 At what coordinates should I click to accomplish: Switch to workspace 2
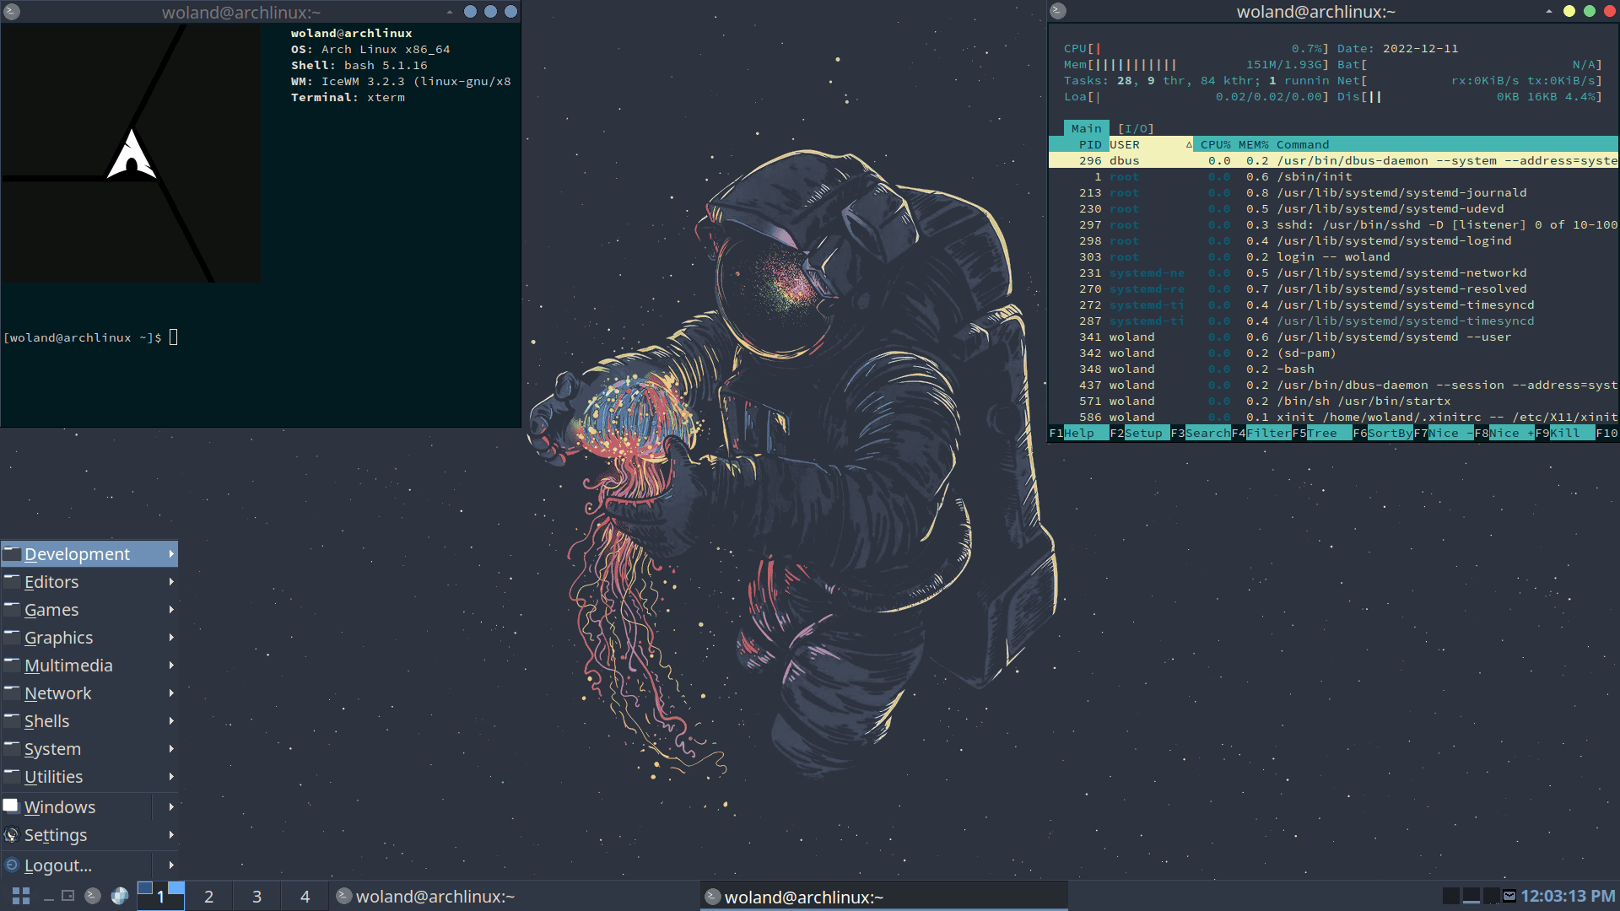click(208, 896)
